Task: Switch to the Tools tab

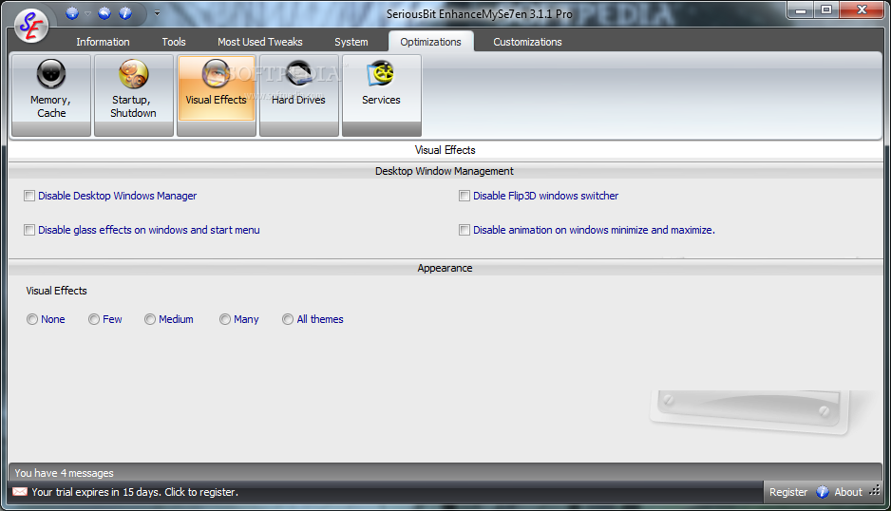Action: point(174,42)
